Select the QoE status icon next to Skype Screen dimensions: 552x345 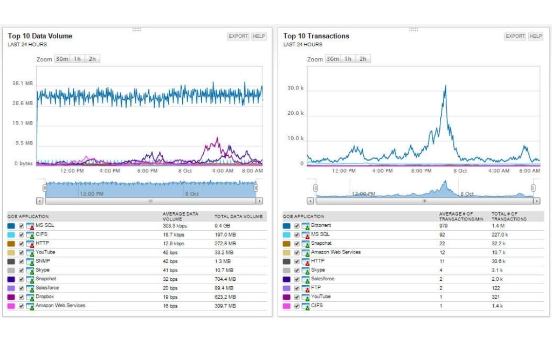[30, 270]
